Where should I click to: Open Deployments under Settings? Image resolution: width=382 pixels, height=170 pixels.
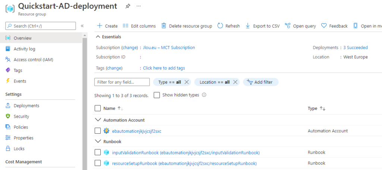coord(26,106)
